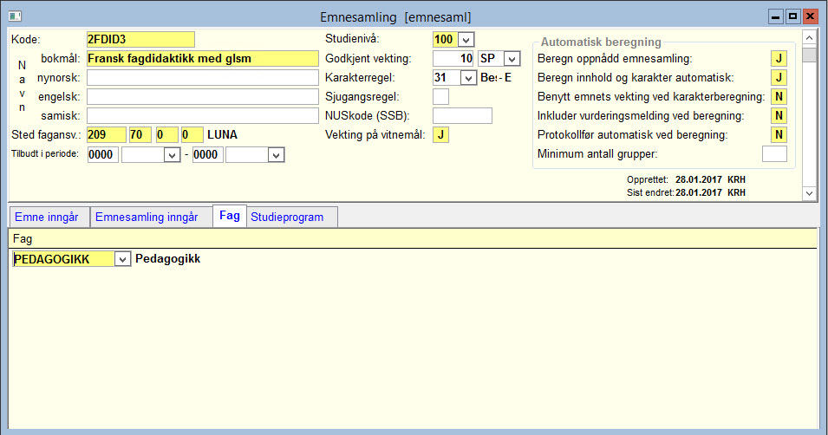This screenshot has width=828, height=435.
Task: Click the samisk name field
Action: pyautogui.click(x=203, y=115)
